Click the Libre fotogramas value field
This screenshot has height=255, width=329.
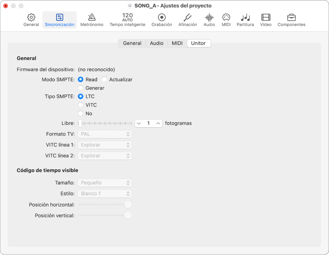pos(148,123)
